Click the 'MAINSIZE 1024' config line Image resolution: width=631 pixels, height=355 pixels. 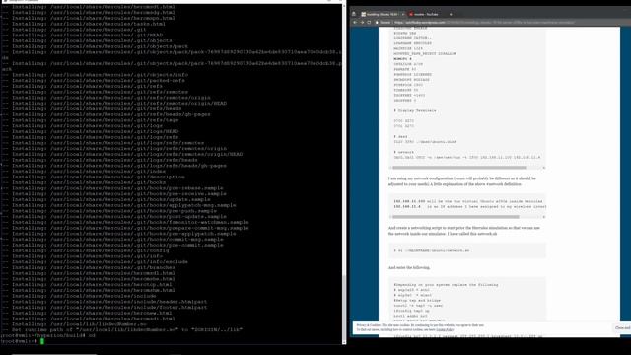pos(407,48)
